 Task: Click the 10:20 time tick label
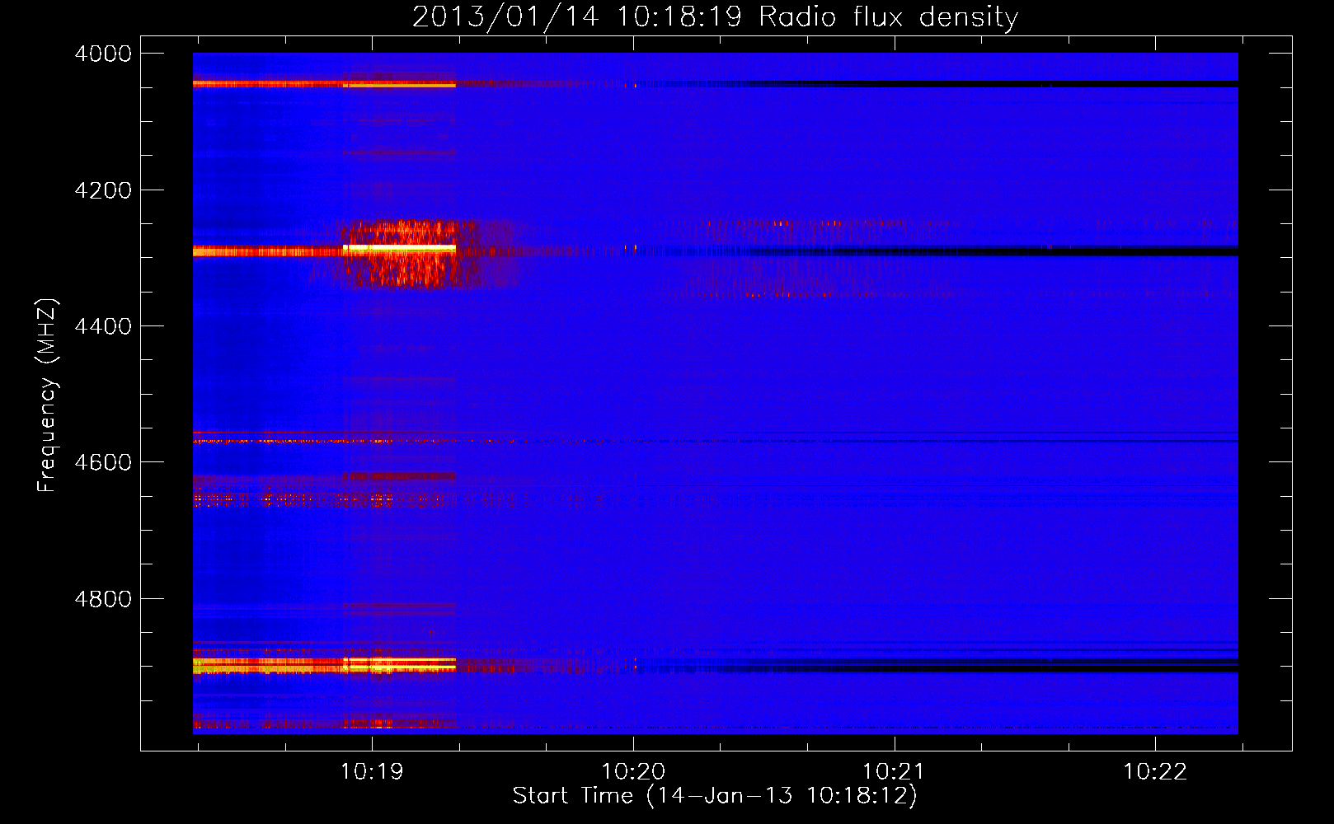point(633,771)
